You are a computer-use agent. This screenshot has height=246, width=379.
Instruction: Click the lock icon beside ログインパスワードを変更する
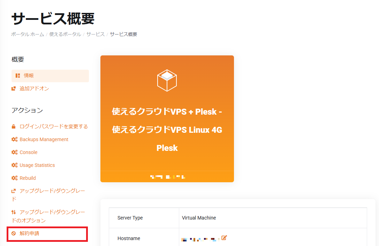coord(14,126)
